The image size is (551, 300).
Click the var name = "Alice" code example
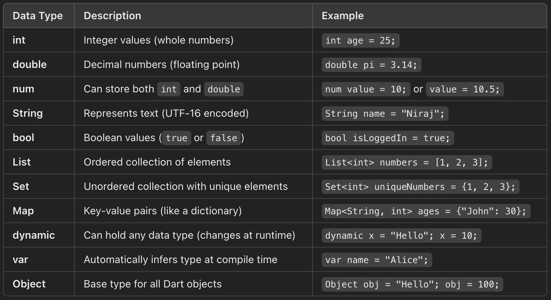(x=376, y=260)
